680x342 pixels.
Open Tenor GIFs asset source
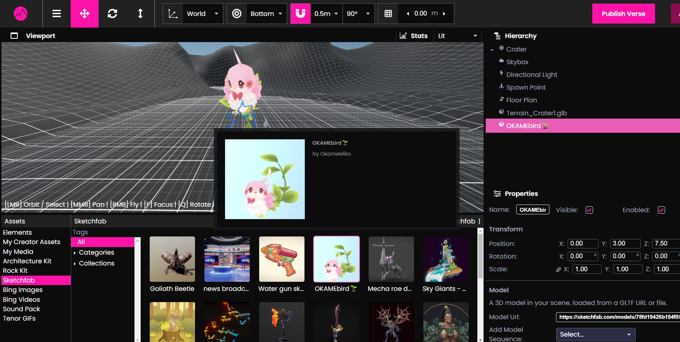(x=19, y=318)
